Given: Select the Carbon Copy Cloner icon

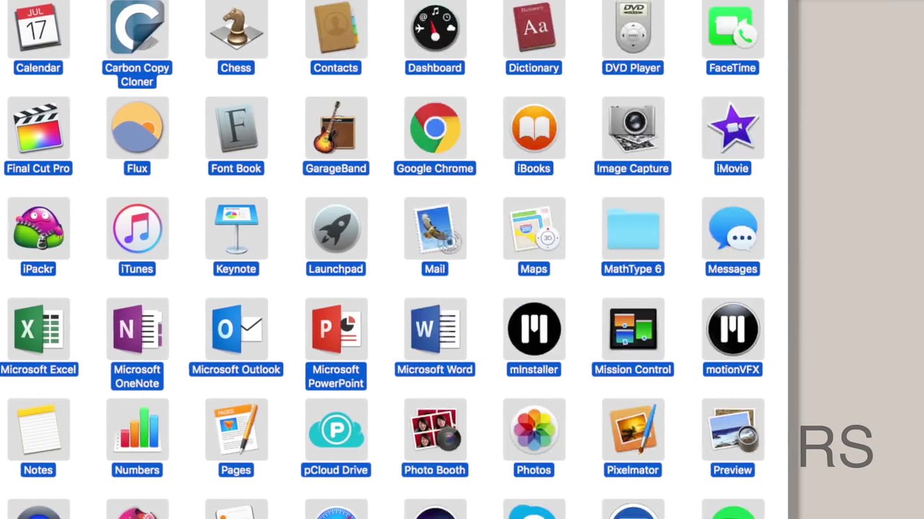Looking at the screenshot, I should pos(137,28).
